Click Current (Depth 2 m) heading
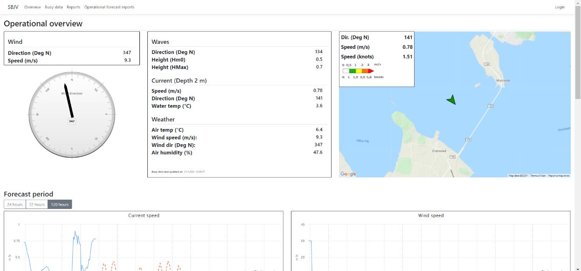 click(179, 80)
